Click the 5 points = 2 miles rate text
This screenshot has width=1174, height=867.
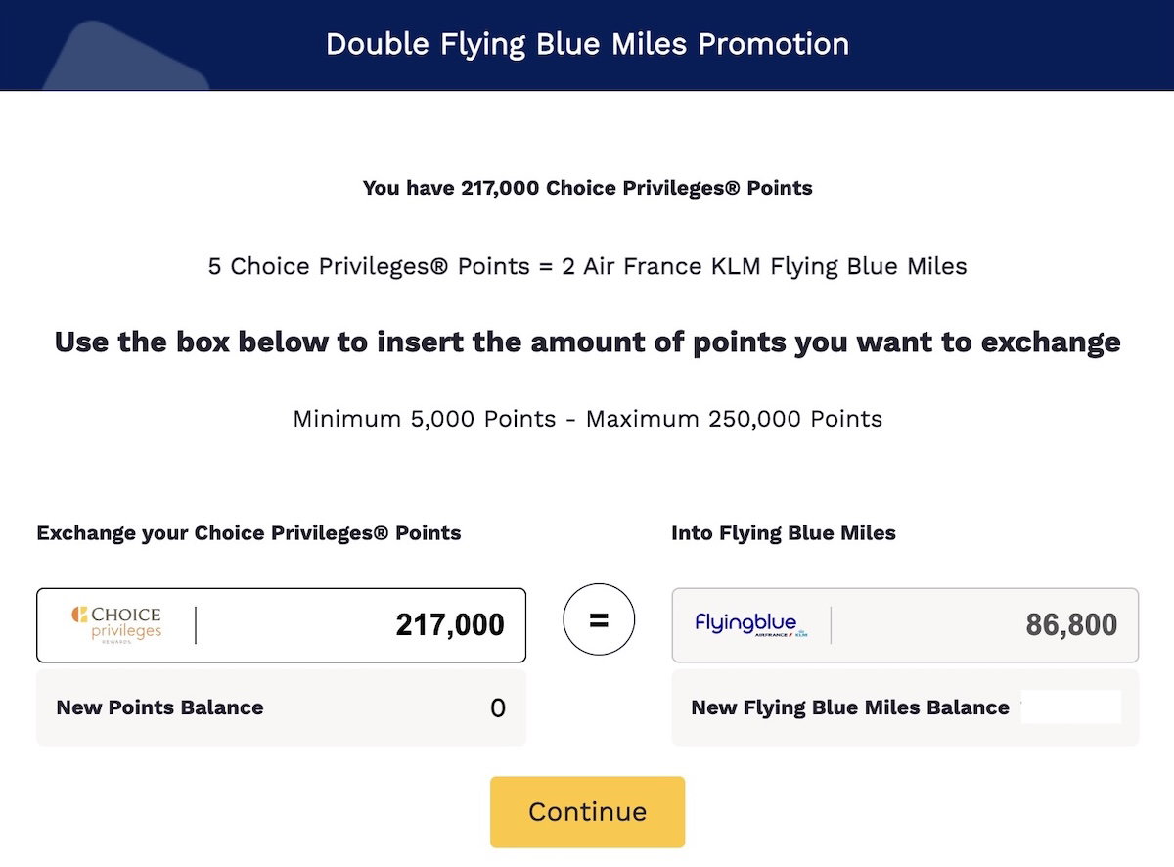(x=587, y=266)
